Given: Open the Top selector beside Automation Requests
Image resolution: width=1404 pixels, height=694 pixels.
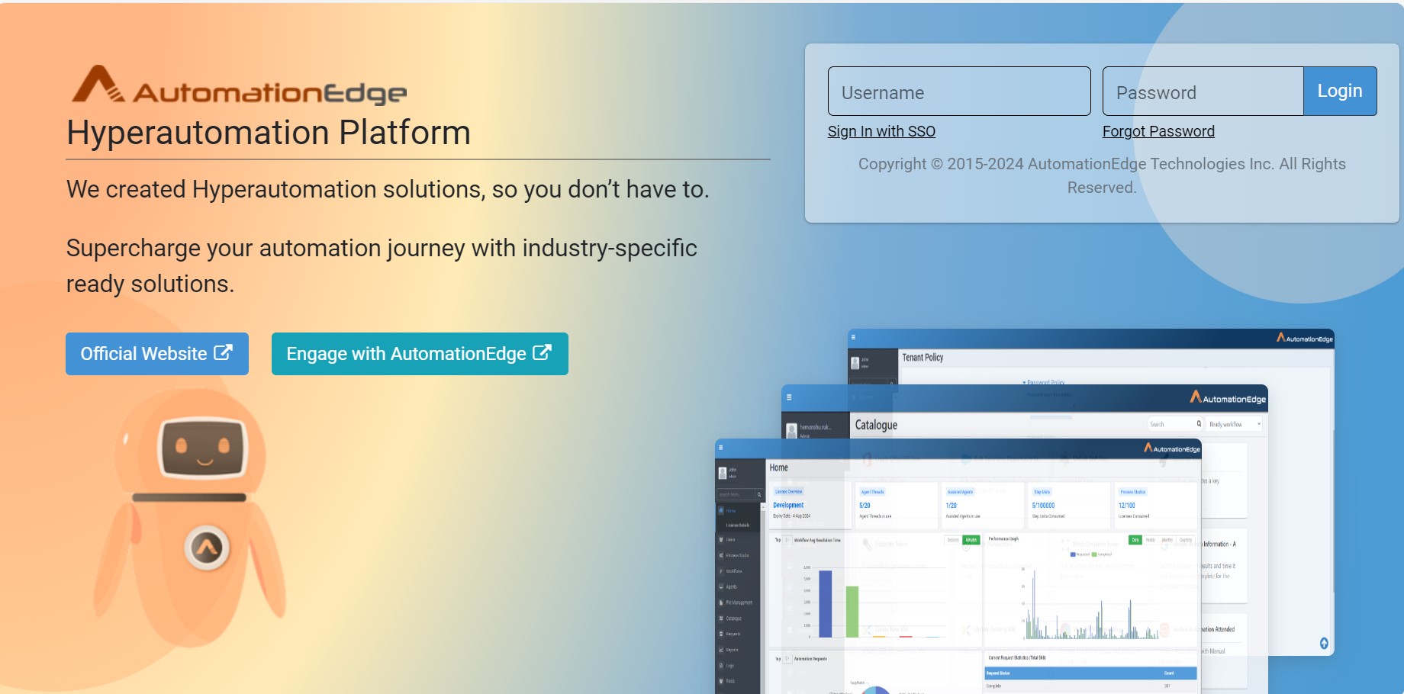Looking at the screenshot, I should (787, 657).
